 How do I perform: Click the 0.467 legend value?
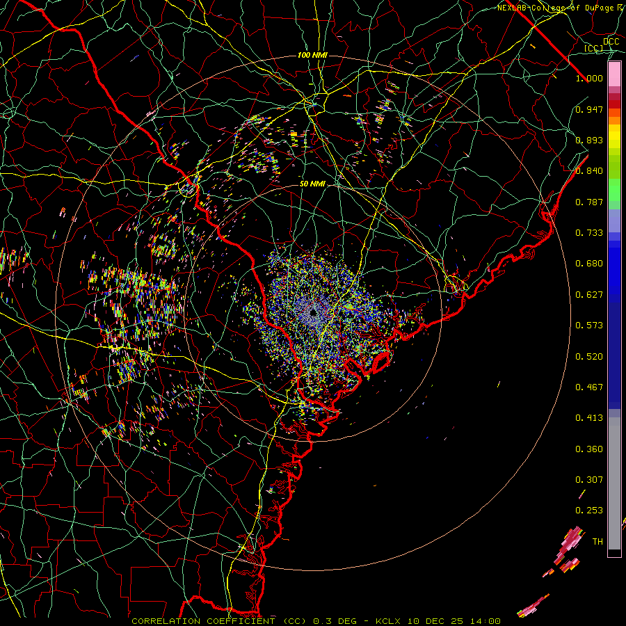click(x=589, y=387)
